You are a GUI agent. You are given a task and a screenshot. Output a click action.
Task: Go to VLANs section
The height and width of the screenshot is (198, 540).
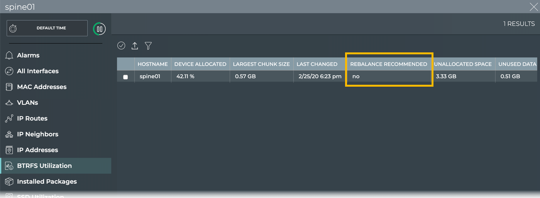(x=27, y=103)
